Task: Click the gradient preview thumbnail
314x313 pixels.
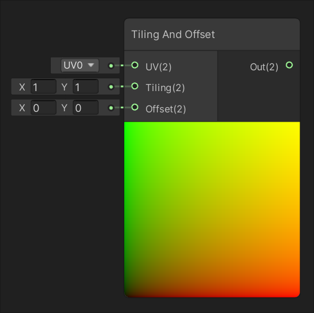Action: [212, 209]
